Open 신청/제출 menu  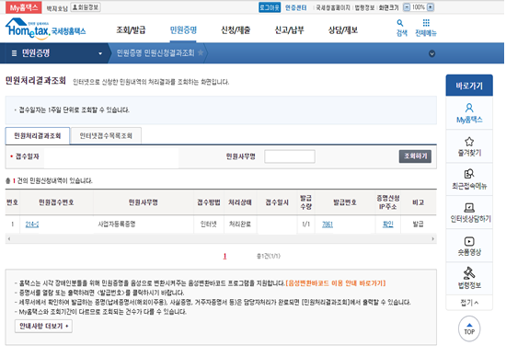pyautogui.click(x=236, y=30)
